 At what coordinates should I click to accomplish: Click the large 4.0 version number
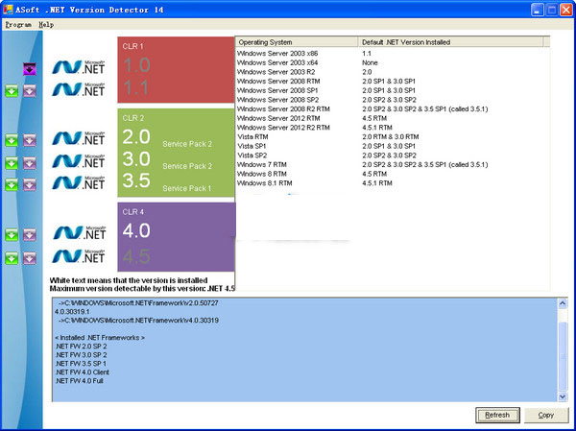pyautogui.click(x=136, y=230)
